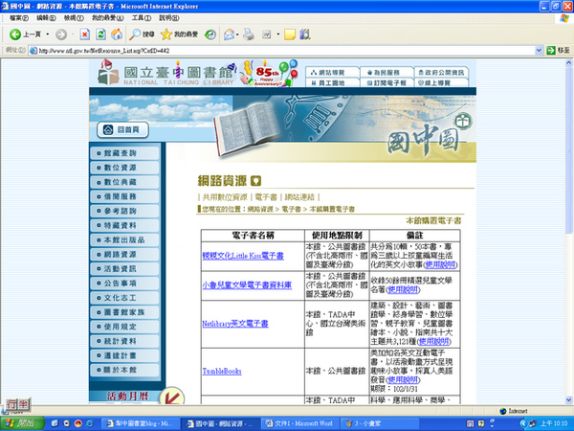Screen dimensions: 574x431
Task: Click the page's vertical scrollbar down arrow
Action: click(568, 400)
